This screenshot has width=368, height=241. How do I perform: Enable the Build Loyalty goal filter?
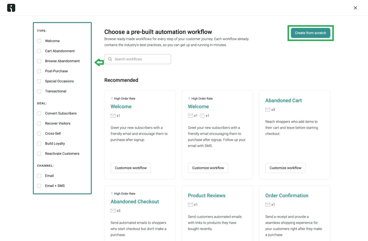[39, 143]
